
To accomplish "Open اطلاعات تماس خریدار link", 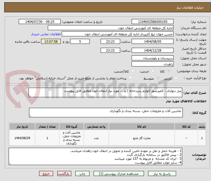I will tap(46, 34).
